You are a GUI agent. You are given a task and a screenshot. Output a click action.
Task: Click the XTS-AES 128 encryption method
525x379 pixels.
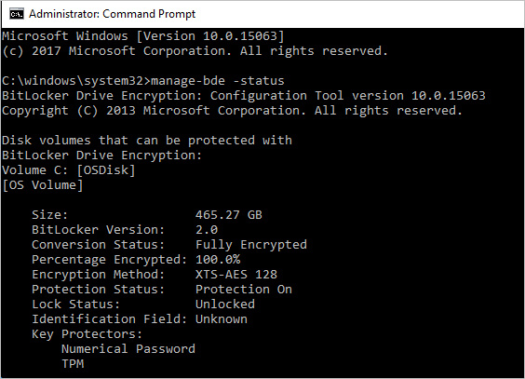tap(236, 275)
